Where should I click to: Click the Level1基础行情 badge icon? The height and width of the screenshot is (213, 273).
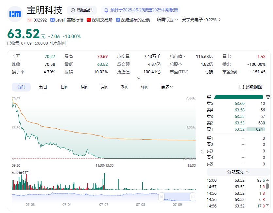(x=52, y=20)
